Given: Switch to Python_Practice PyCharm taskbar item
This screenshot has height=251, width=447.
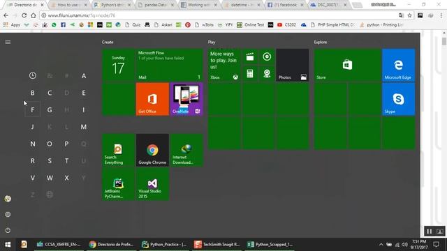Looking at the screenshot, I should pyautogui.click(x=165, y=245).
